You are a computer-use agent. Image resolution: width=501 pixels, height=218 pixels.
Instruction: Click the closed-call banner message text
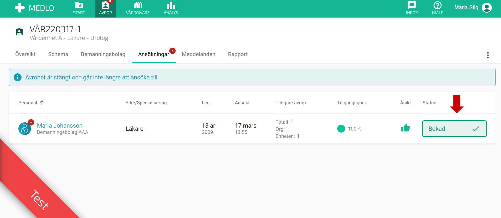(91, 77)
